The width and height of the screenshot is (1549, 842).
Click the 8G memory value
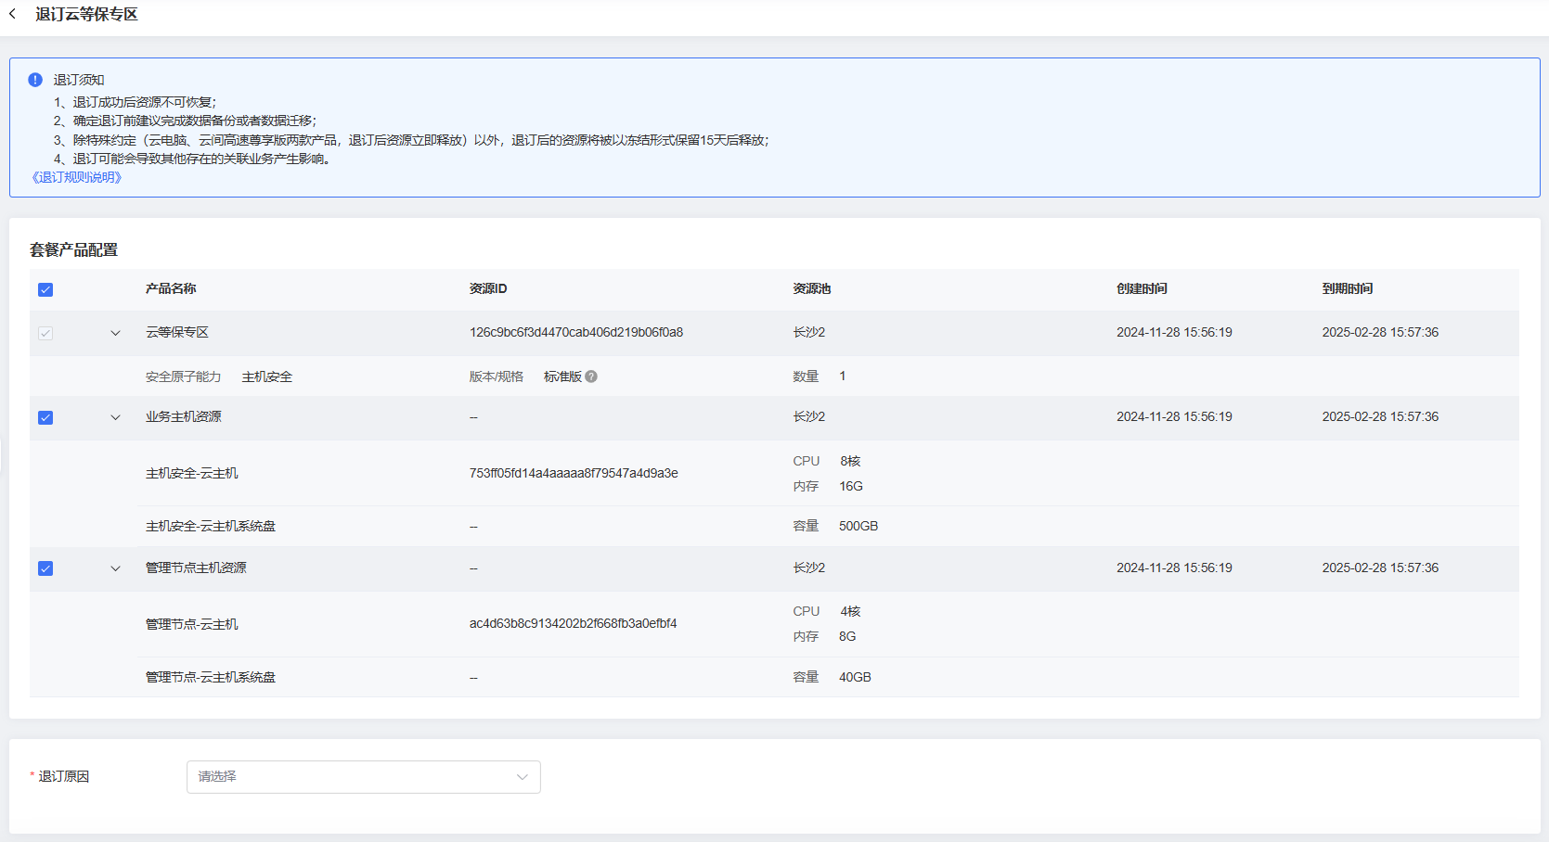coord(847,636)
